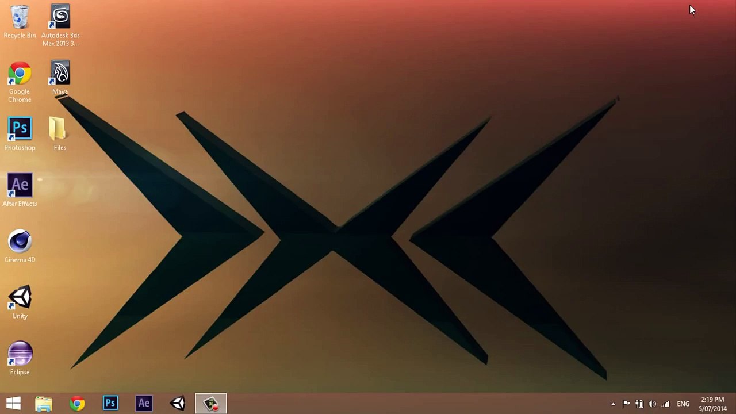Viewport: 736px width, 414px height.
Task: Click the active screen recorder taskbar icon
Action: 211,404
